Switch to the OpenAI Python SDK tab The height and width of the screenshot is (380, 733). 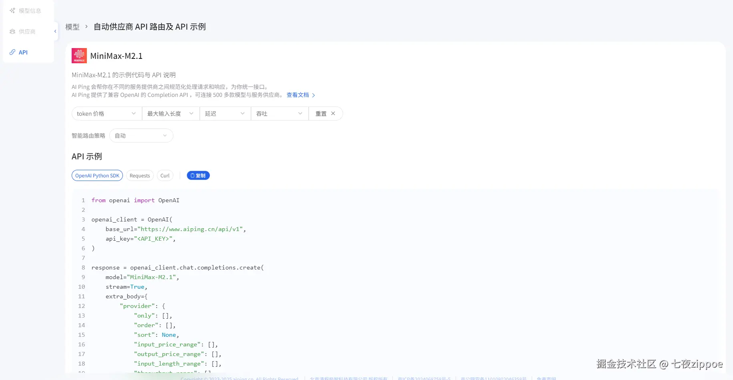click(97, 176)
